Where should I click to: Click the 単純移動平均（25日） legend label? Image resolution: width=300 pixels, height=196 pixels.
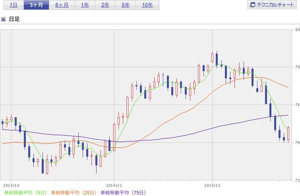point(74,192)
